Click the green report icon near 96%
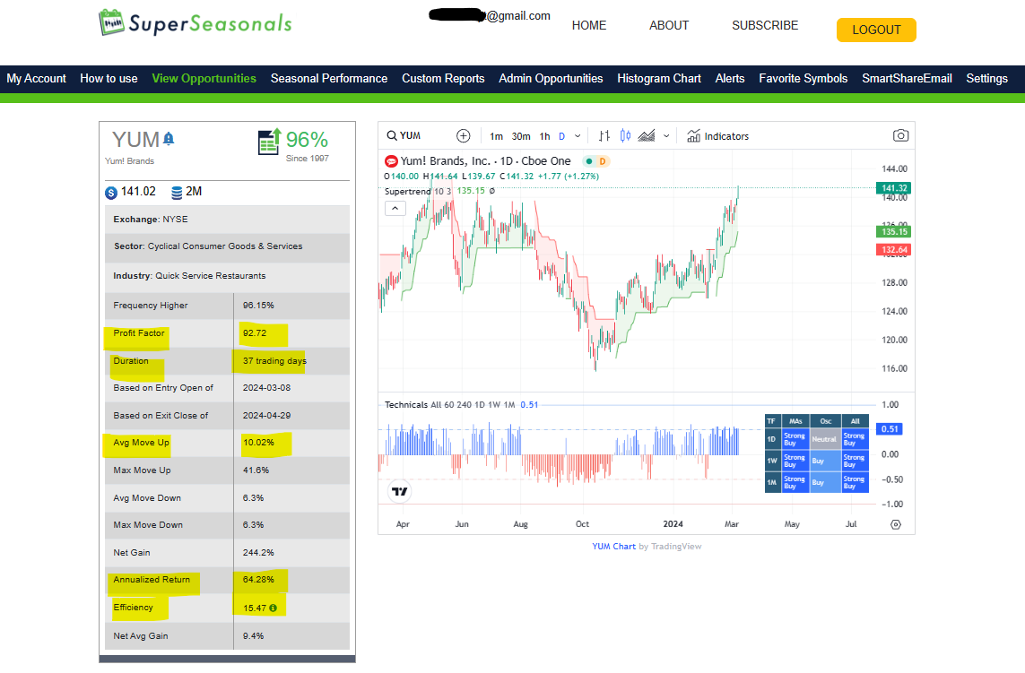This screenshot has width=1025, height=673. click(x=269, y=141)
